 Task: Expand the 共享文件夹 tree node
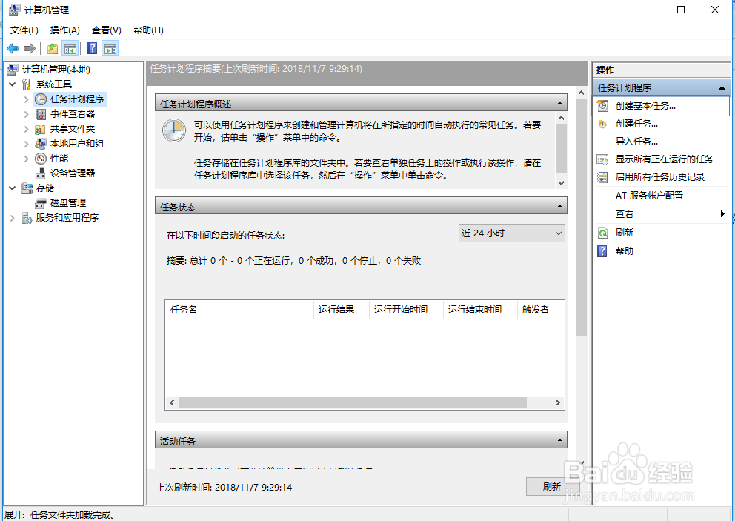coord(26,129)
